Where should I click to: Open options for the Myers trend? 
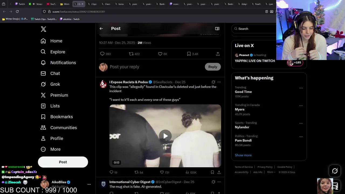tap(301, 106)
